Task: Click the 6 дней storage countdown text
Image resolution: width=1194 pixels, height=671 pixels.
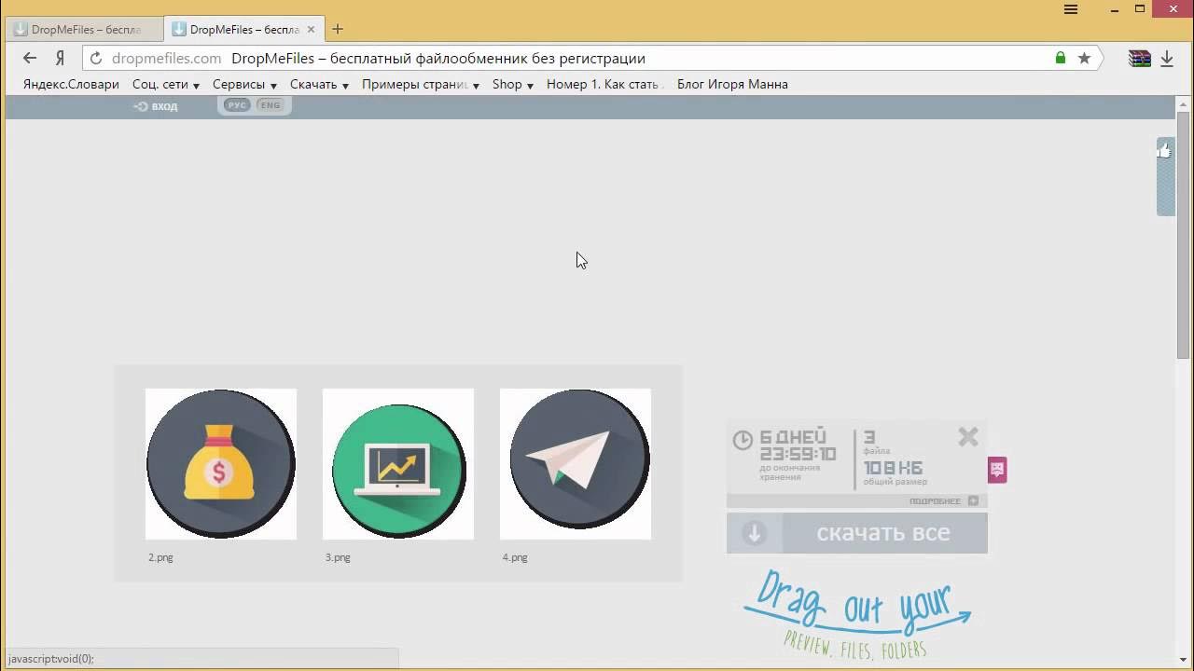Action: (x=793, y=437)
